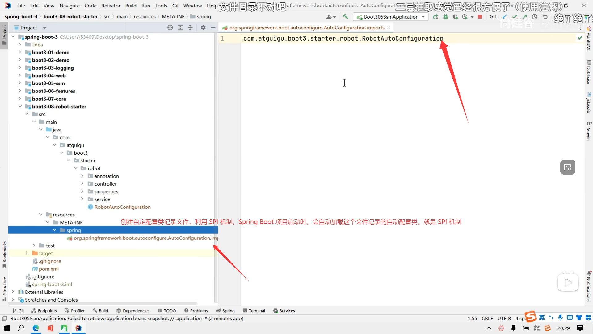This screenshot has height=334, width=593.
Task: Click the Git Update Project arrow
Action: point(505,17)
